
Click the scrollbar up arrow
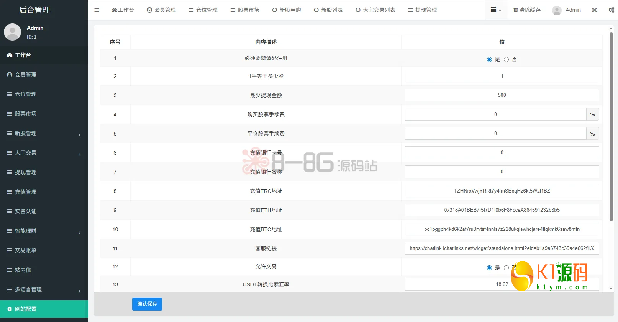point(611,29)
